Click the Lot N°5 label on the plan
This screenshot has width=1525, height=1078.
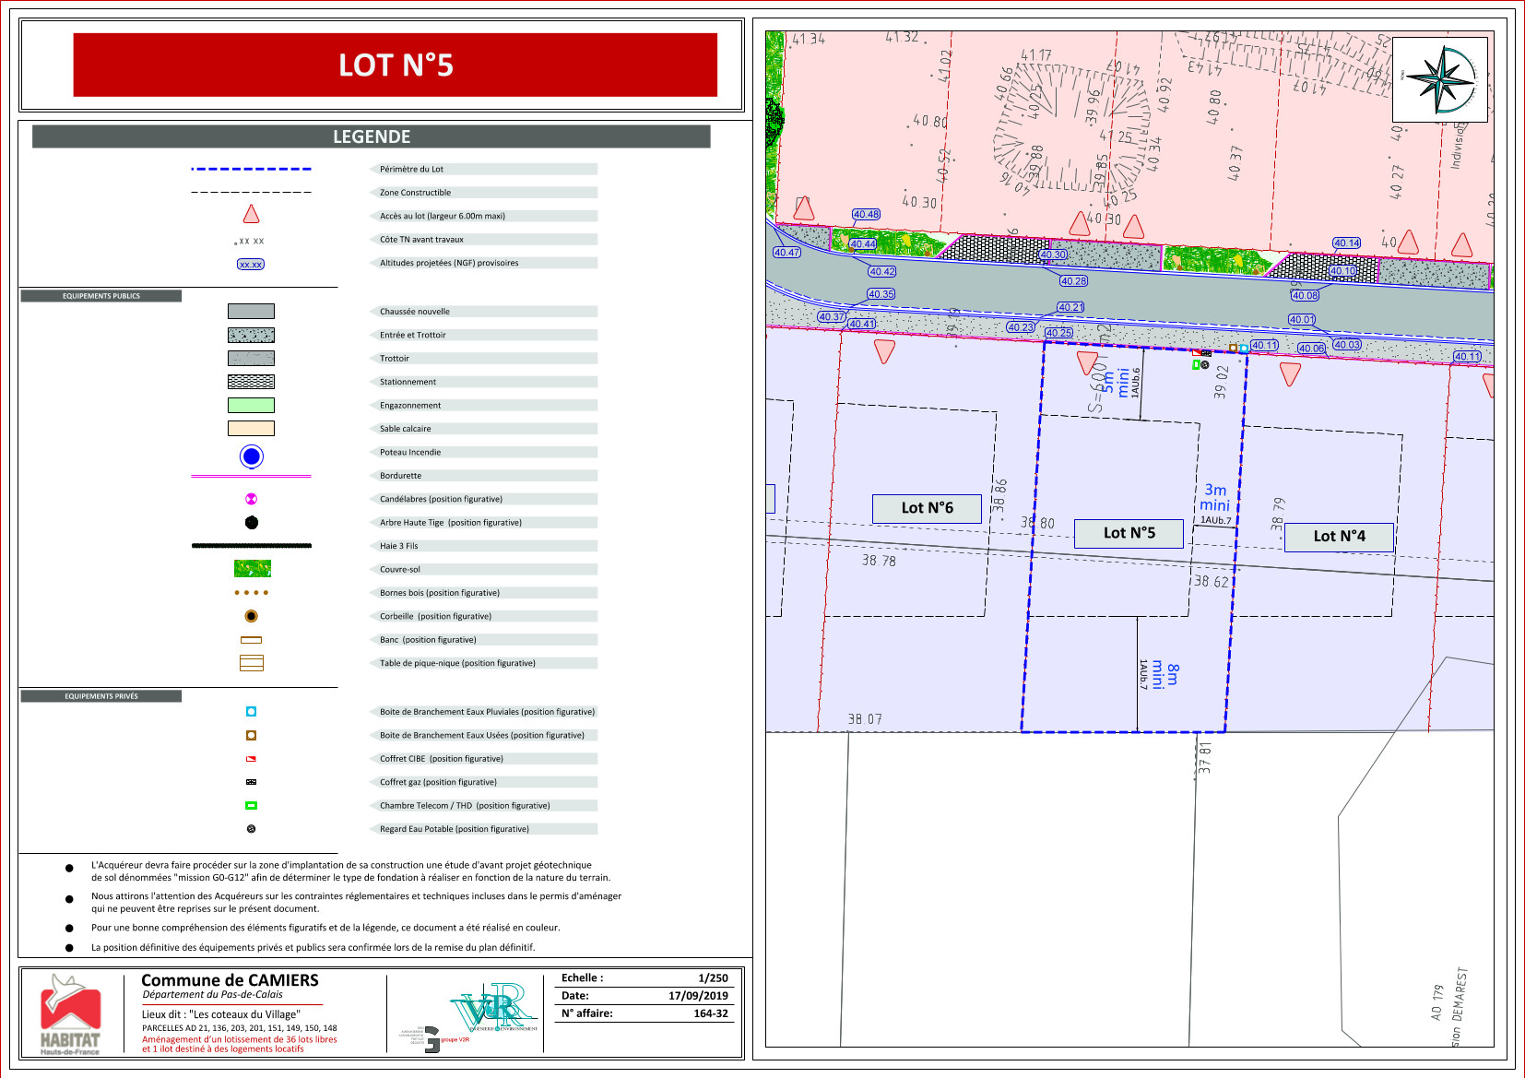pos(1129,533)
